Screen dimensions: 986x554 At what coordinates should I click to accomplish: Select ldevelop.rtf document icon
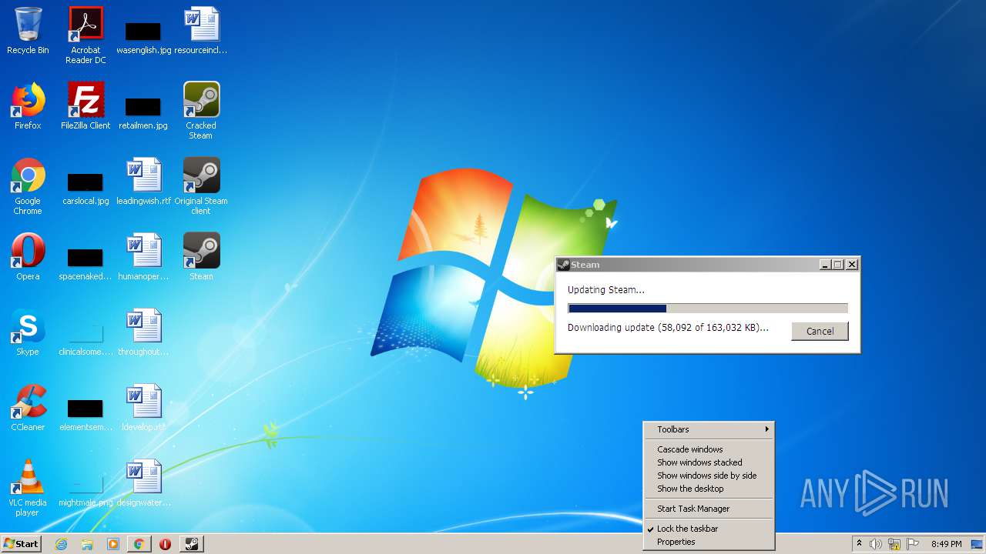pyautogui.click(x=143, y=408)
